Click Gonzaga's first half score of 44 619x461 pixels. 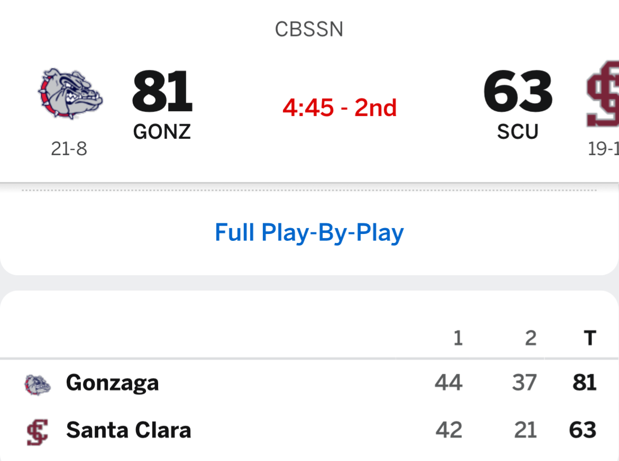tap(449, 383)
